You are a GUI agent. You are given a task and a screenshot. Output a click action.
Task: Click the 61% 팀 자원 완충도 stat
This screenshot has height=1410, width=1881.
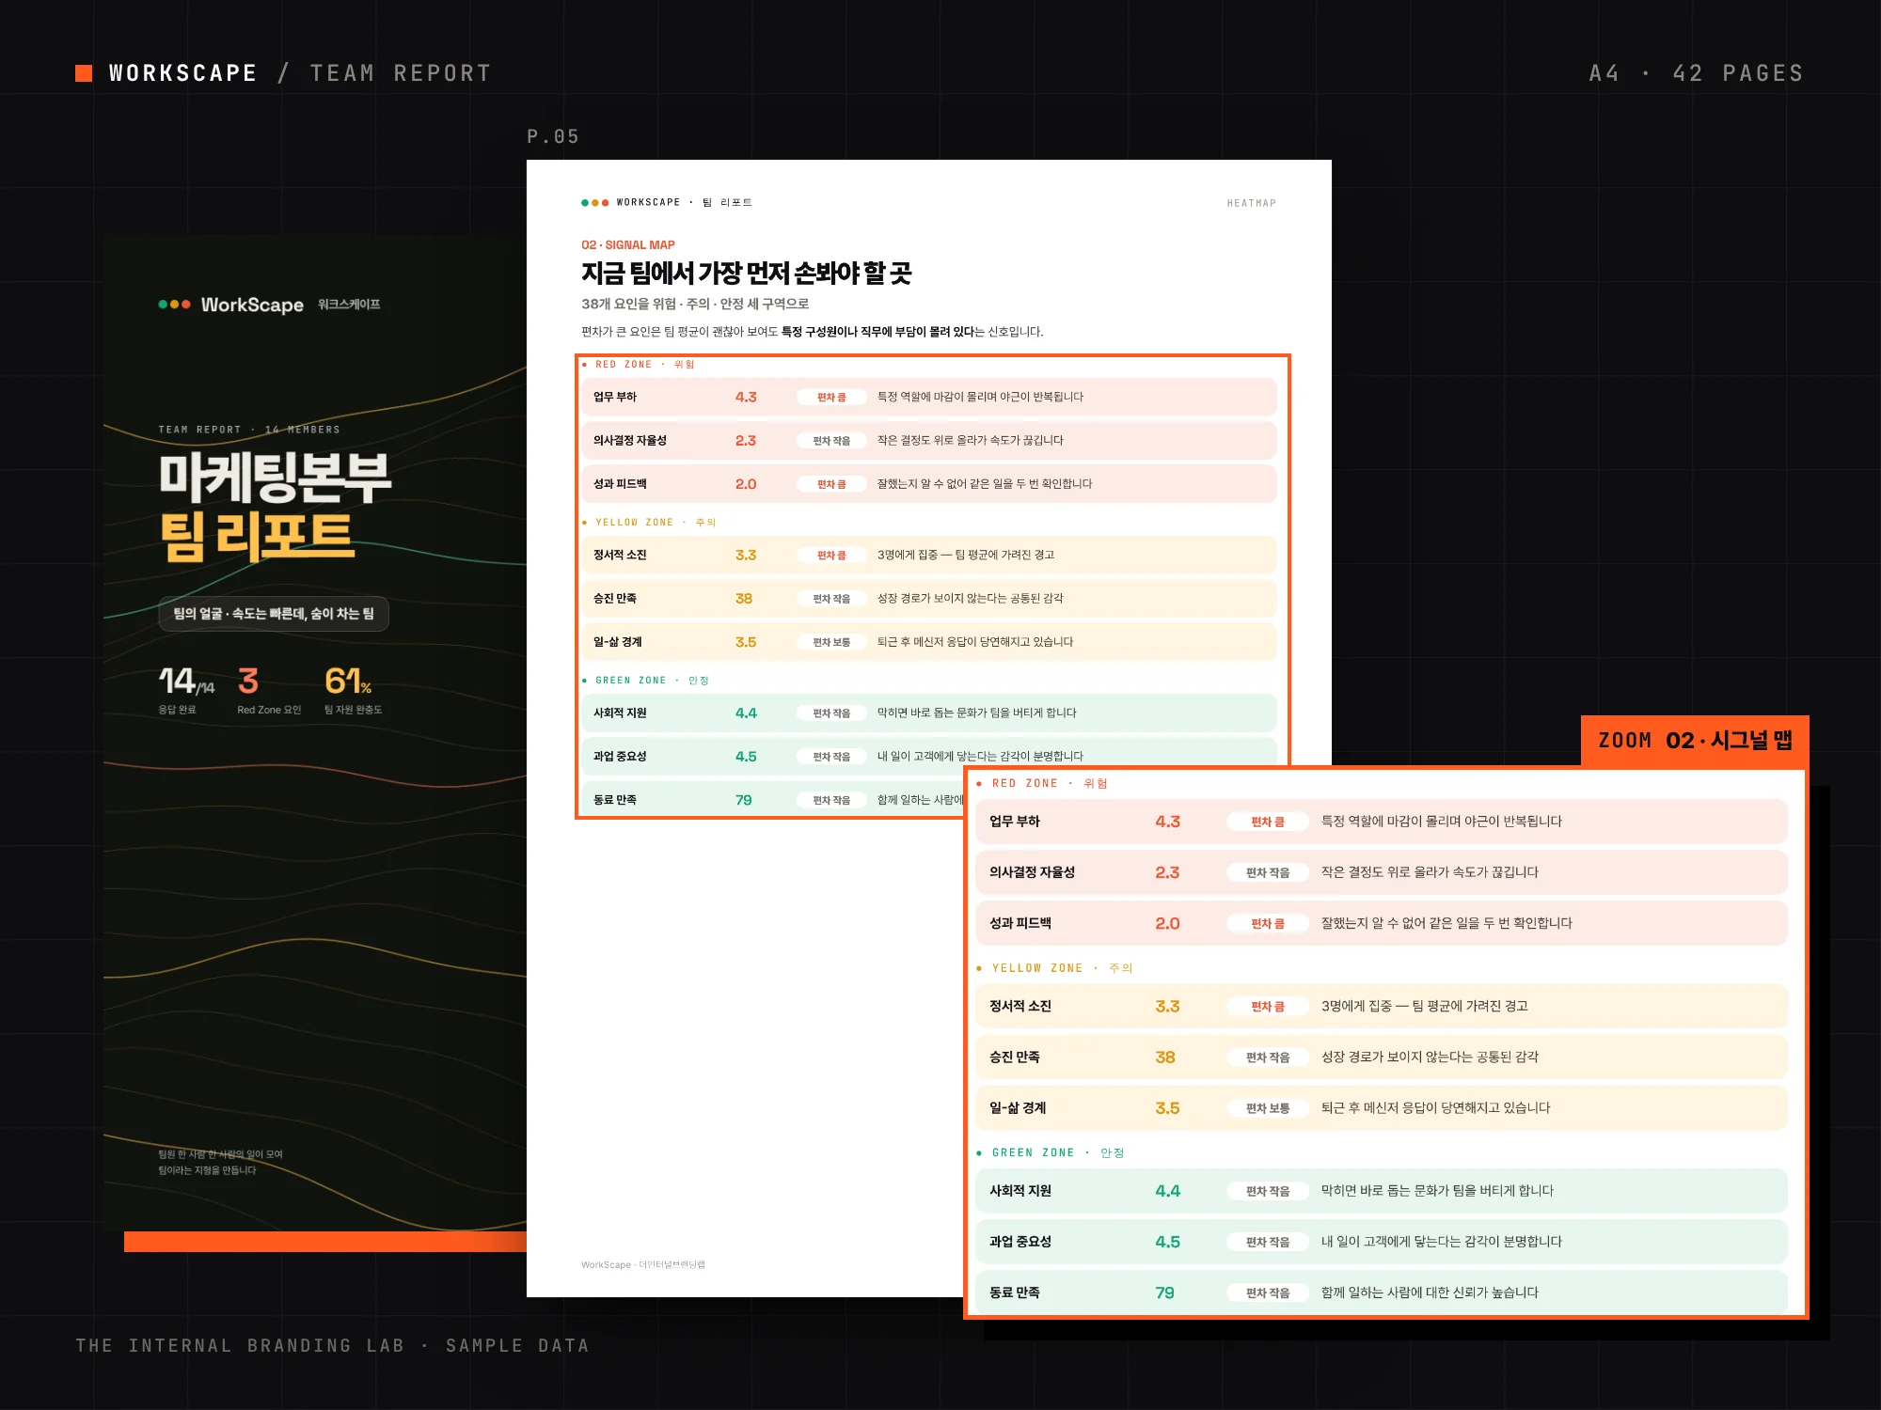[x=354, y=690]
